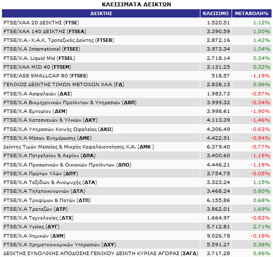This screenshot has width=273, height=257.
Task: Select FTSE/Χ.Α Ταξιδίων & Αναψυχής (ΔΤΑ)
Action: tap(50, 183)
